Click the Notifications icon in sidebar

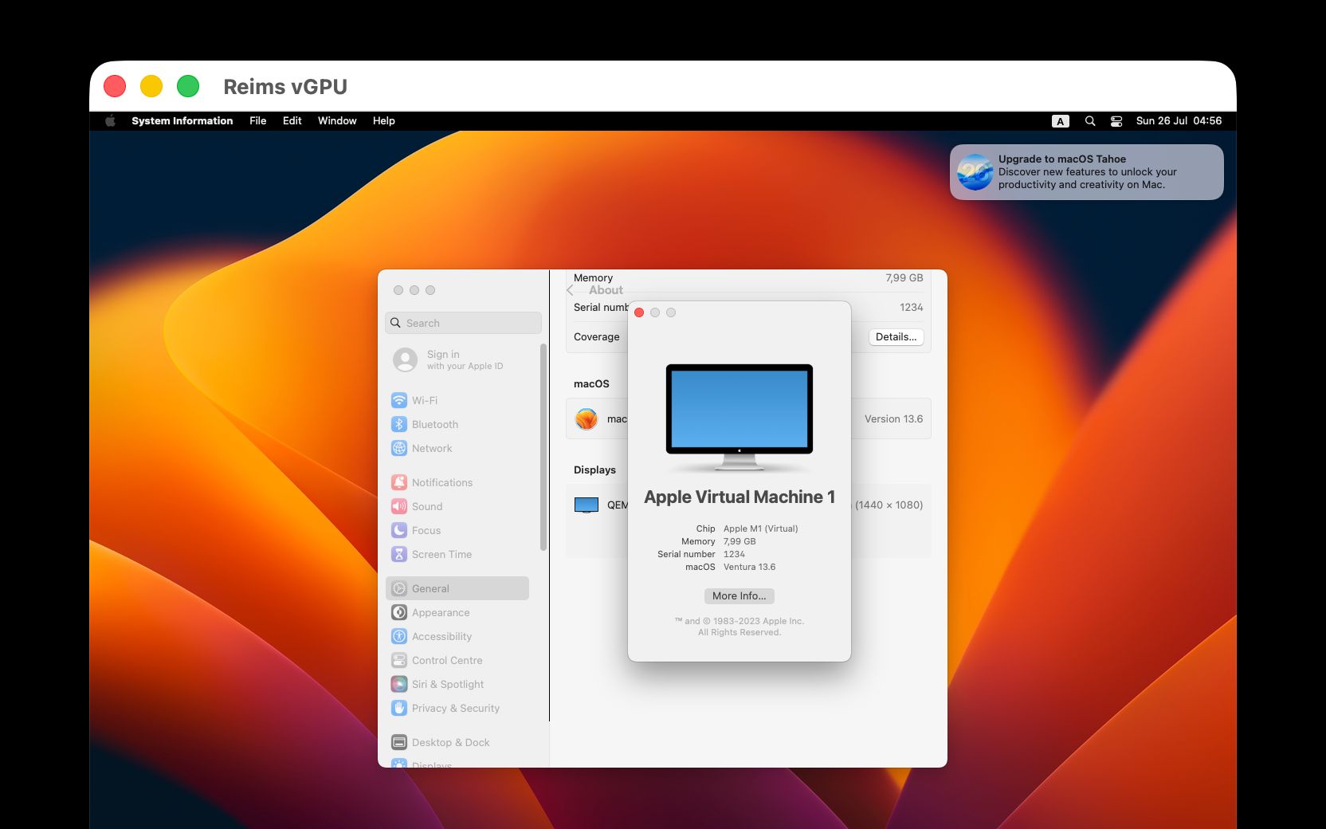pyautogui.click(x=399, y=482)
